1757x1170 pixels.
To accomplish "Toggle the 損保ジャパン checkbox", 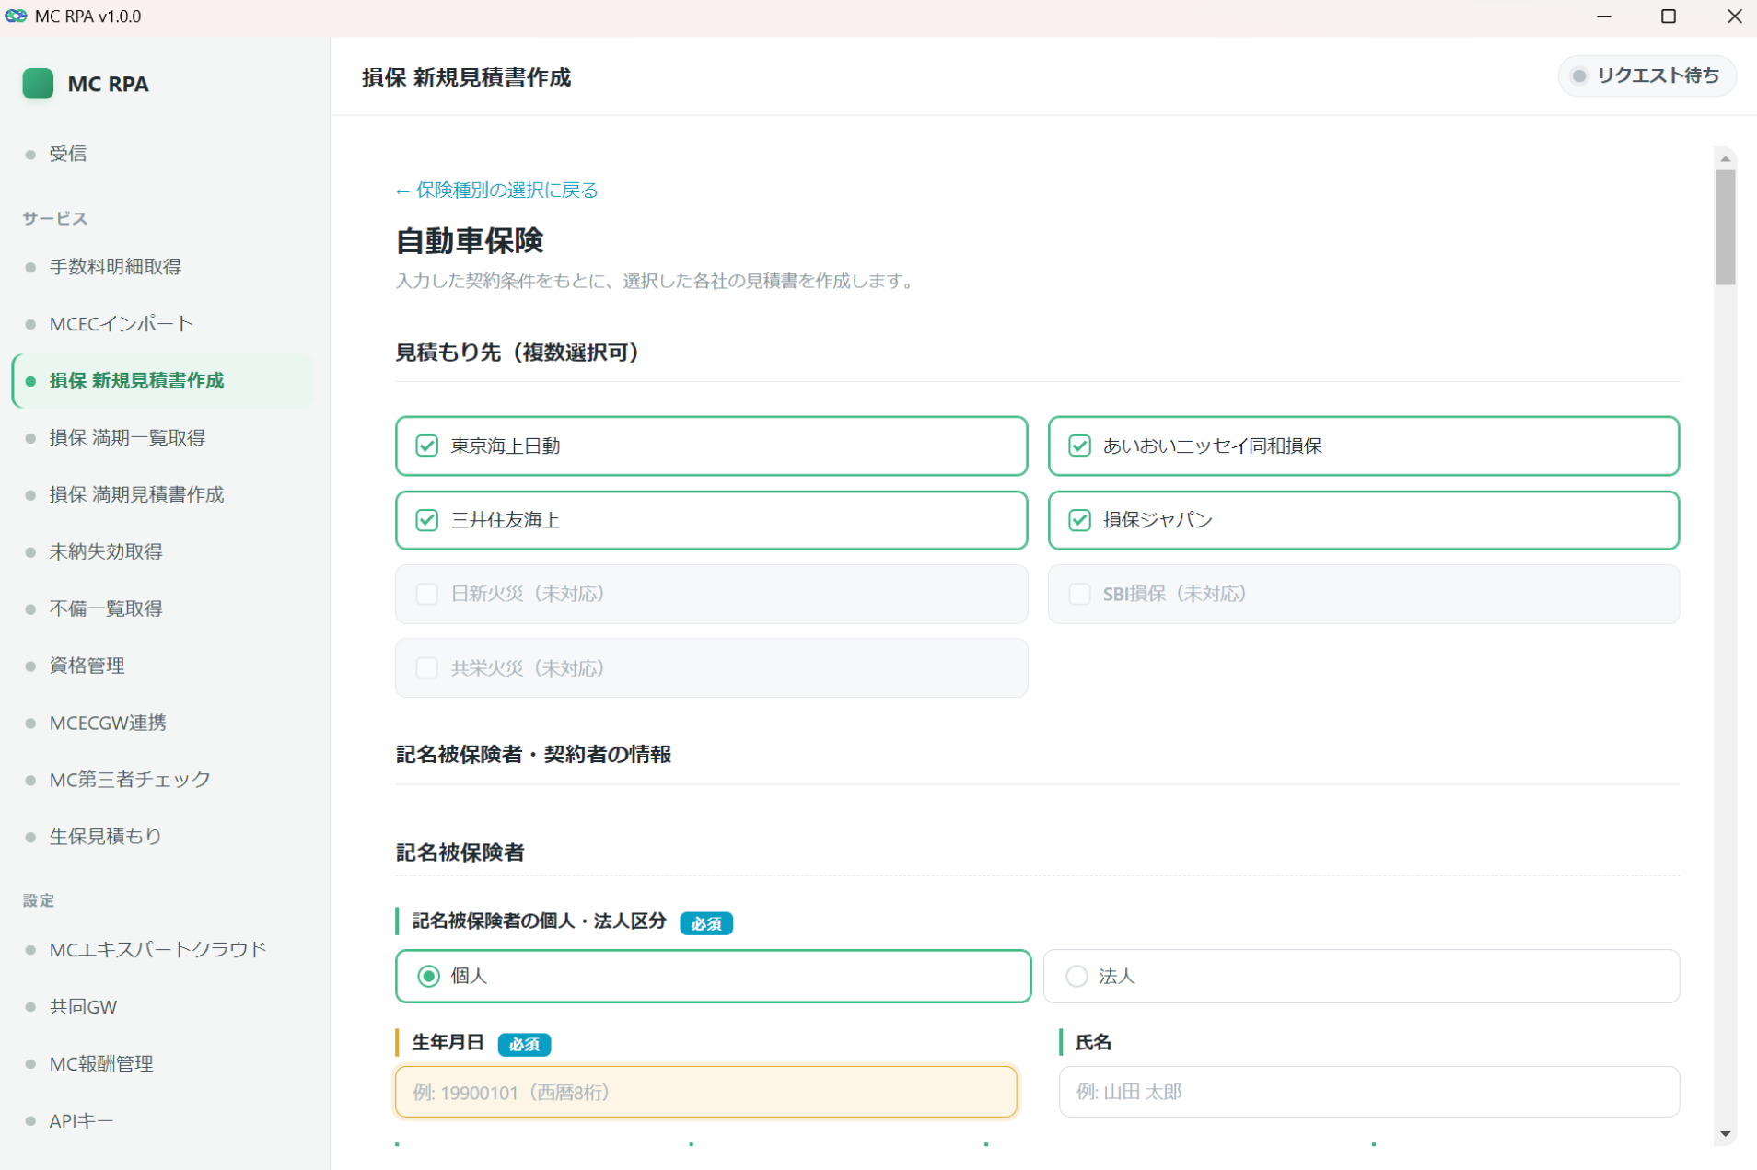I will point(1079,520).
